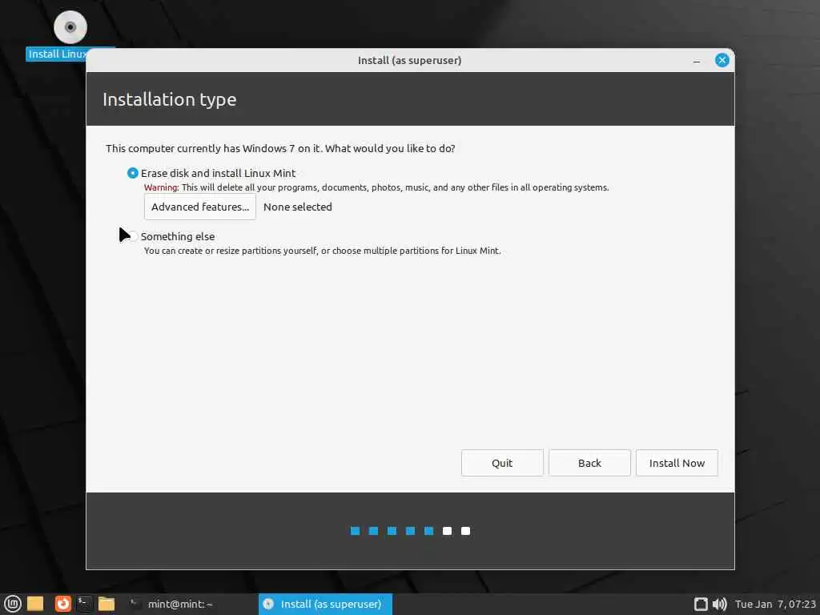Viewport: 820px width, 615px height.
Task: Launch Firefox from the panel
Action: 62,604
